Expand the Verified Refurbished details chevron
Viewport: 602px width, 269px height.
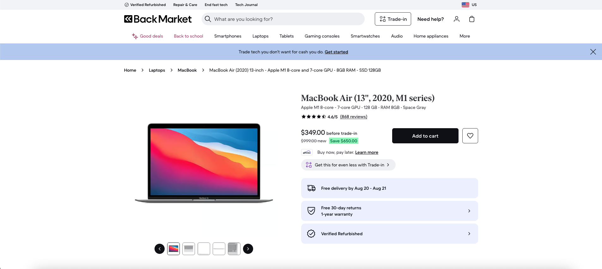click(x=469, y=234)
